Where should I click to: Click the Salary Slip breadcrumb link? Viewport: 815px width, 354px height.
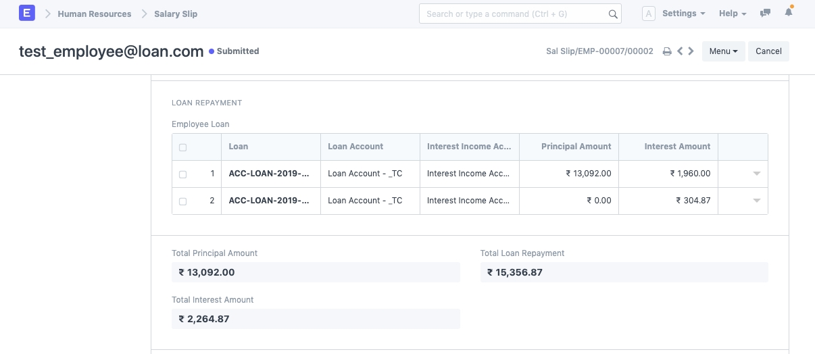tap(176, 14)
